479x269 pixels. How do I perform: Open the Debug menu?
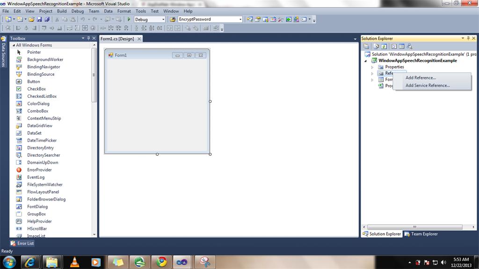coord(78,11)
